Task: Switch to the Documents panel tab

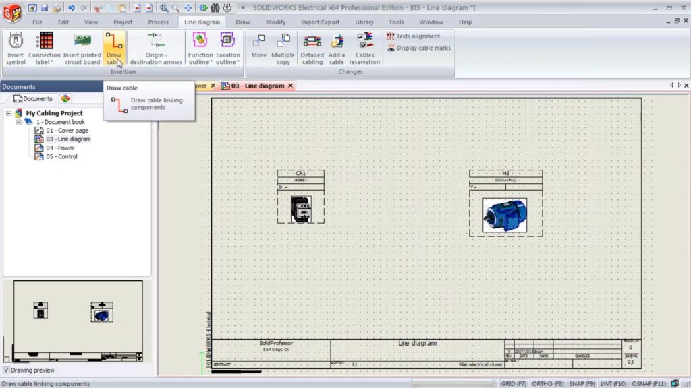Action: click(33, 99)
